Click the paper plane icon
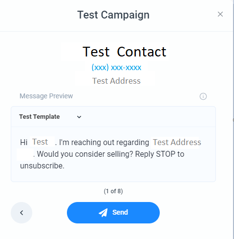Viewport: 234px width, 239px height. (x=103, y=213)
